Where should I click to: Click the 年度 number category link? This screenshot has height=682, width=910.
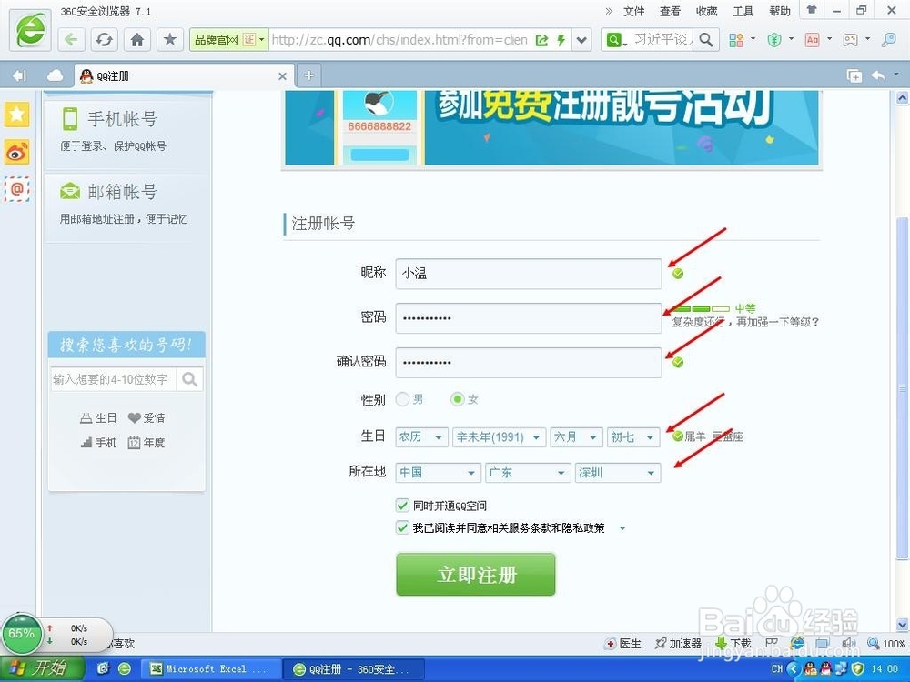[x=147, y=443]
